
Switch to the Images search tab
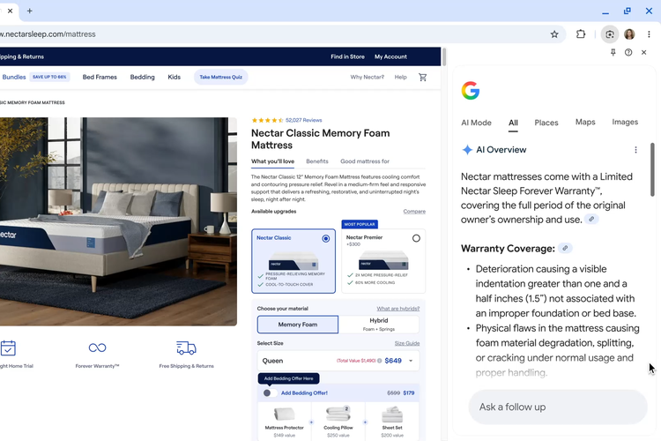click(x=624, y=123)
